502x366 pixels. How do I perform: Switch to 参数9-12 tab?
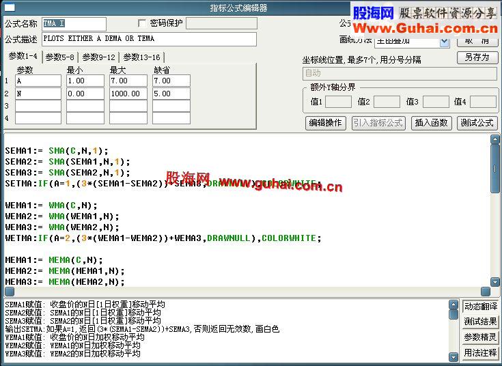pyautogui.click(x=99, y=57)
